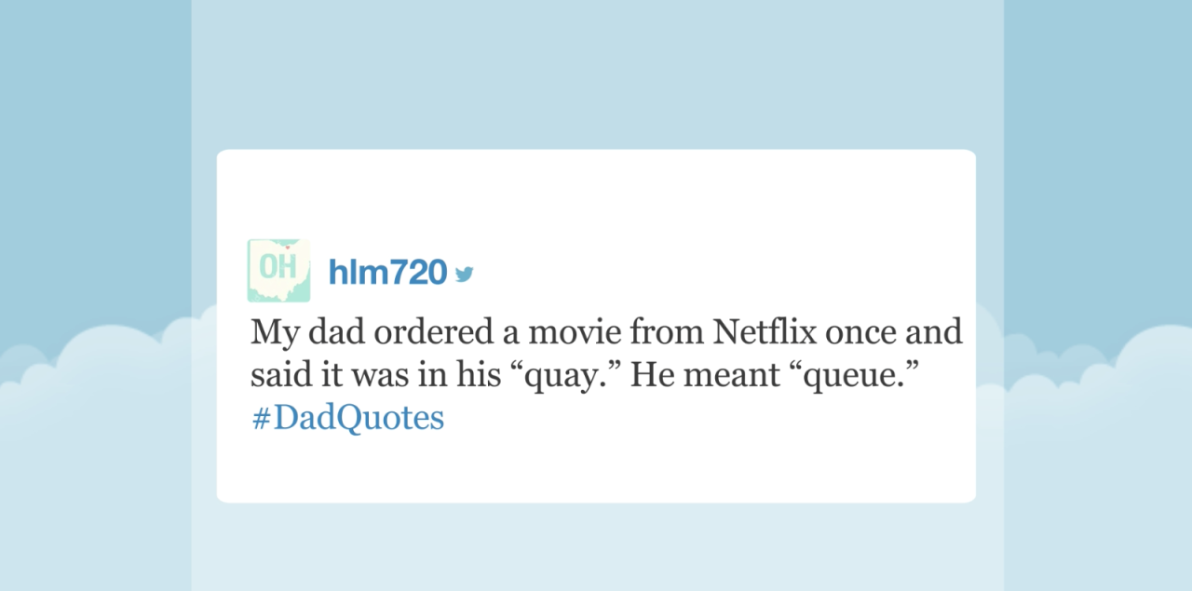Click the darker blue sky panel at right

pos(1098,158)
